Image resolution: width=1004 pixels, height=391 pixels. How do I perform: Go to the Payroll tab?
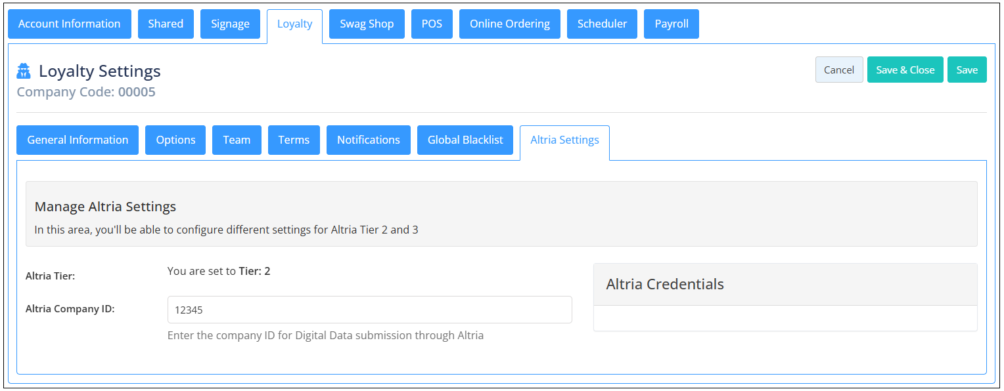[672, 24]
